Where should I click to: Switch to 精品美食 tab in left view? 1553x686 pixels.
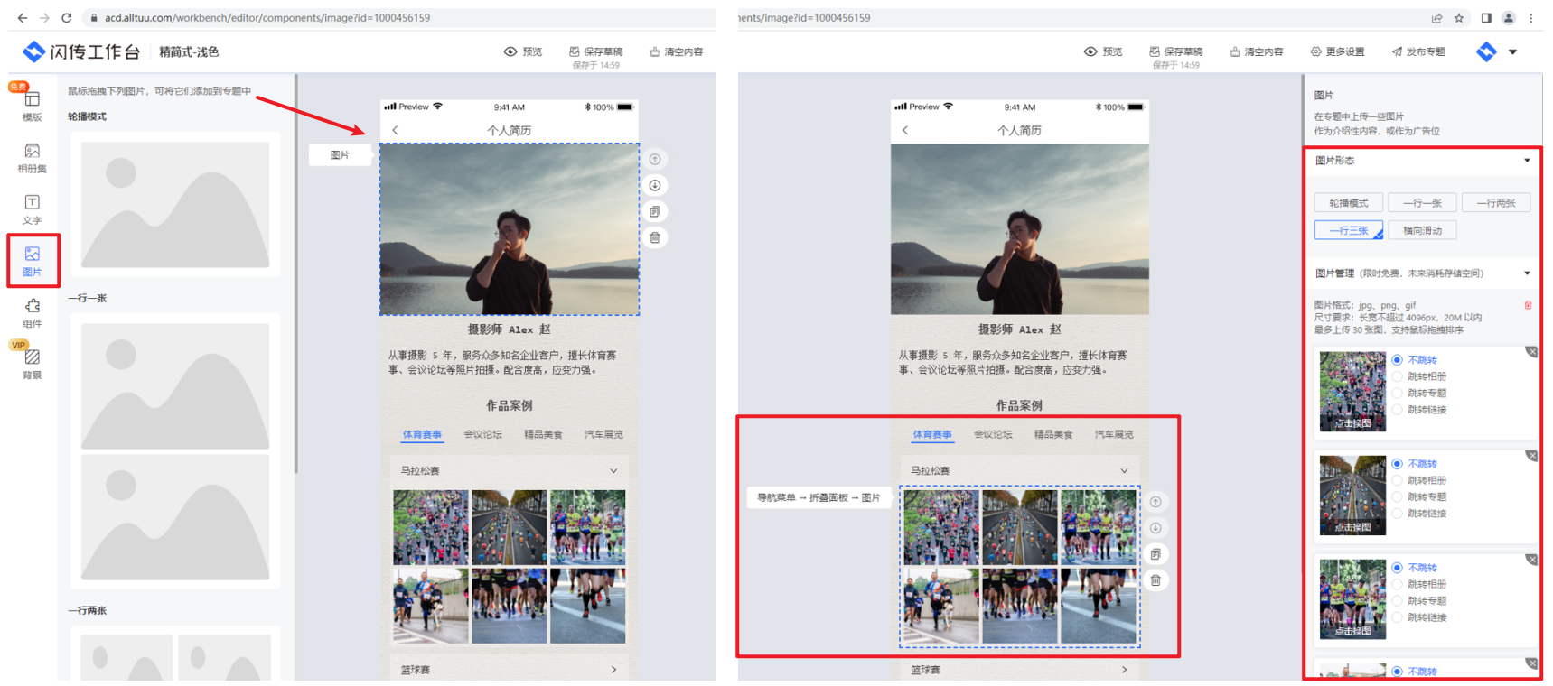[543, 435]
